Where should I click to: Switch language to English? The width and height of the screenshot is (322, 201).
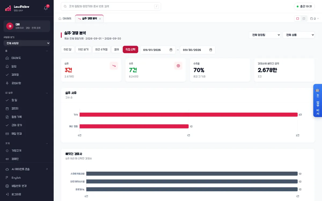click(27, 178)
